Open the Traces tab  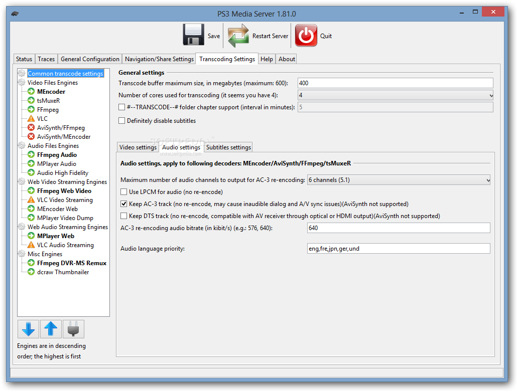(46, 59)
